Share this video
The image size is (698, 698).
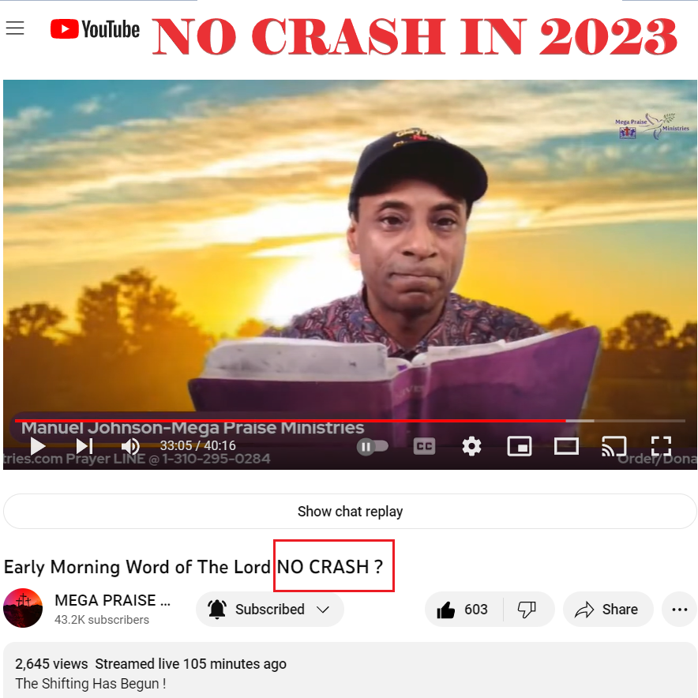[x=608, y=609]
